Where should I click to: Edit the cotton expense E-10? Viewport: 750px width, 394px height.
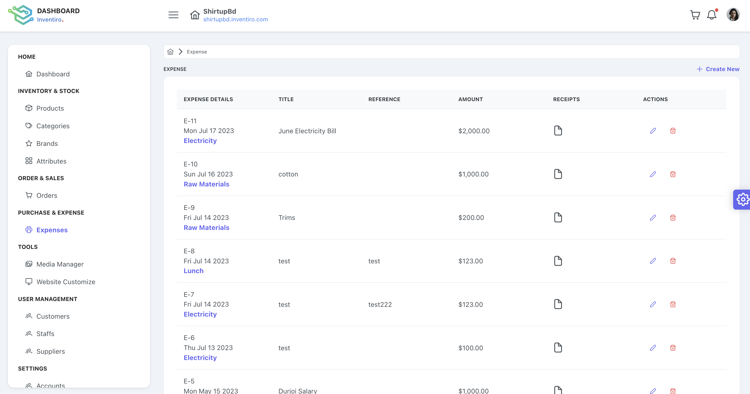tap(653, 174)
